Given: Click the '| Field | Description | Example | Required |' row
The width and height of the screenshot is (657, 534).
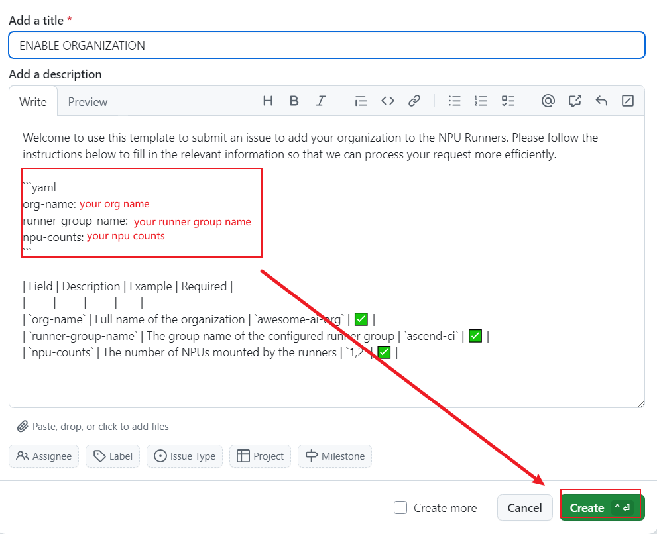Looking at the screenshot, I should coord(128,286).
